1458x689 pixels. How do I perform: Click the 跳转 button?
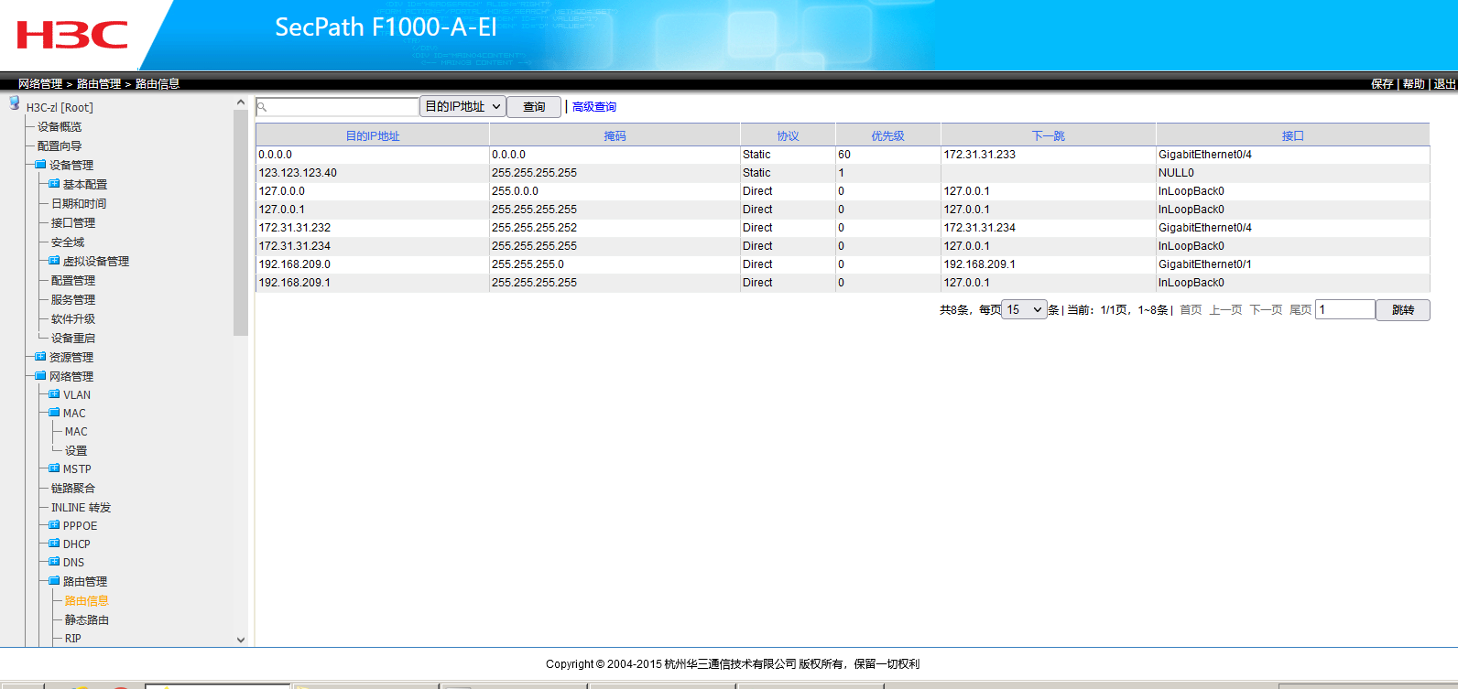pos(1403,310)
